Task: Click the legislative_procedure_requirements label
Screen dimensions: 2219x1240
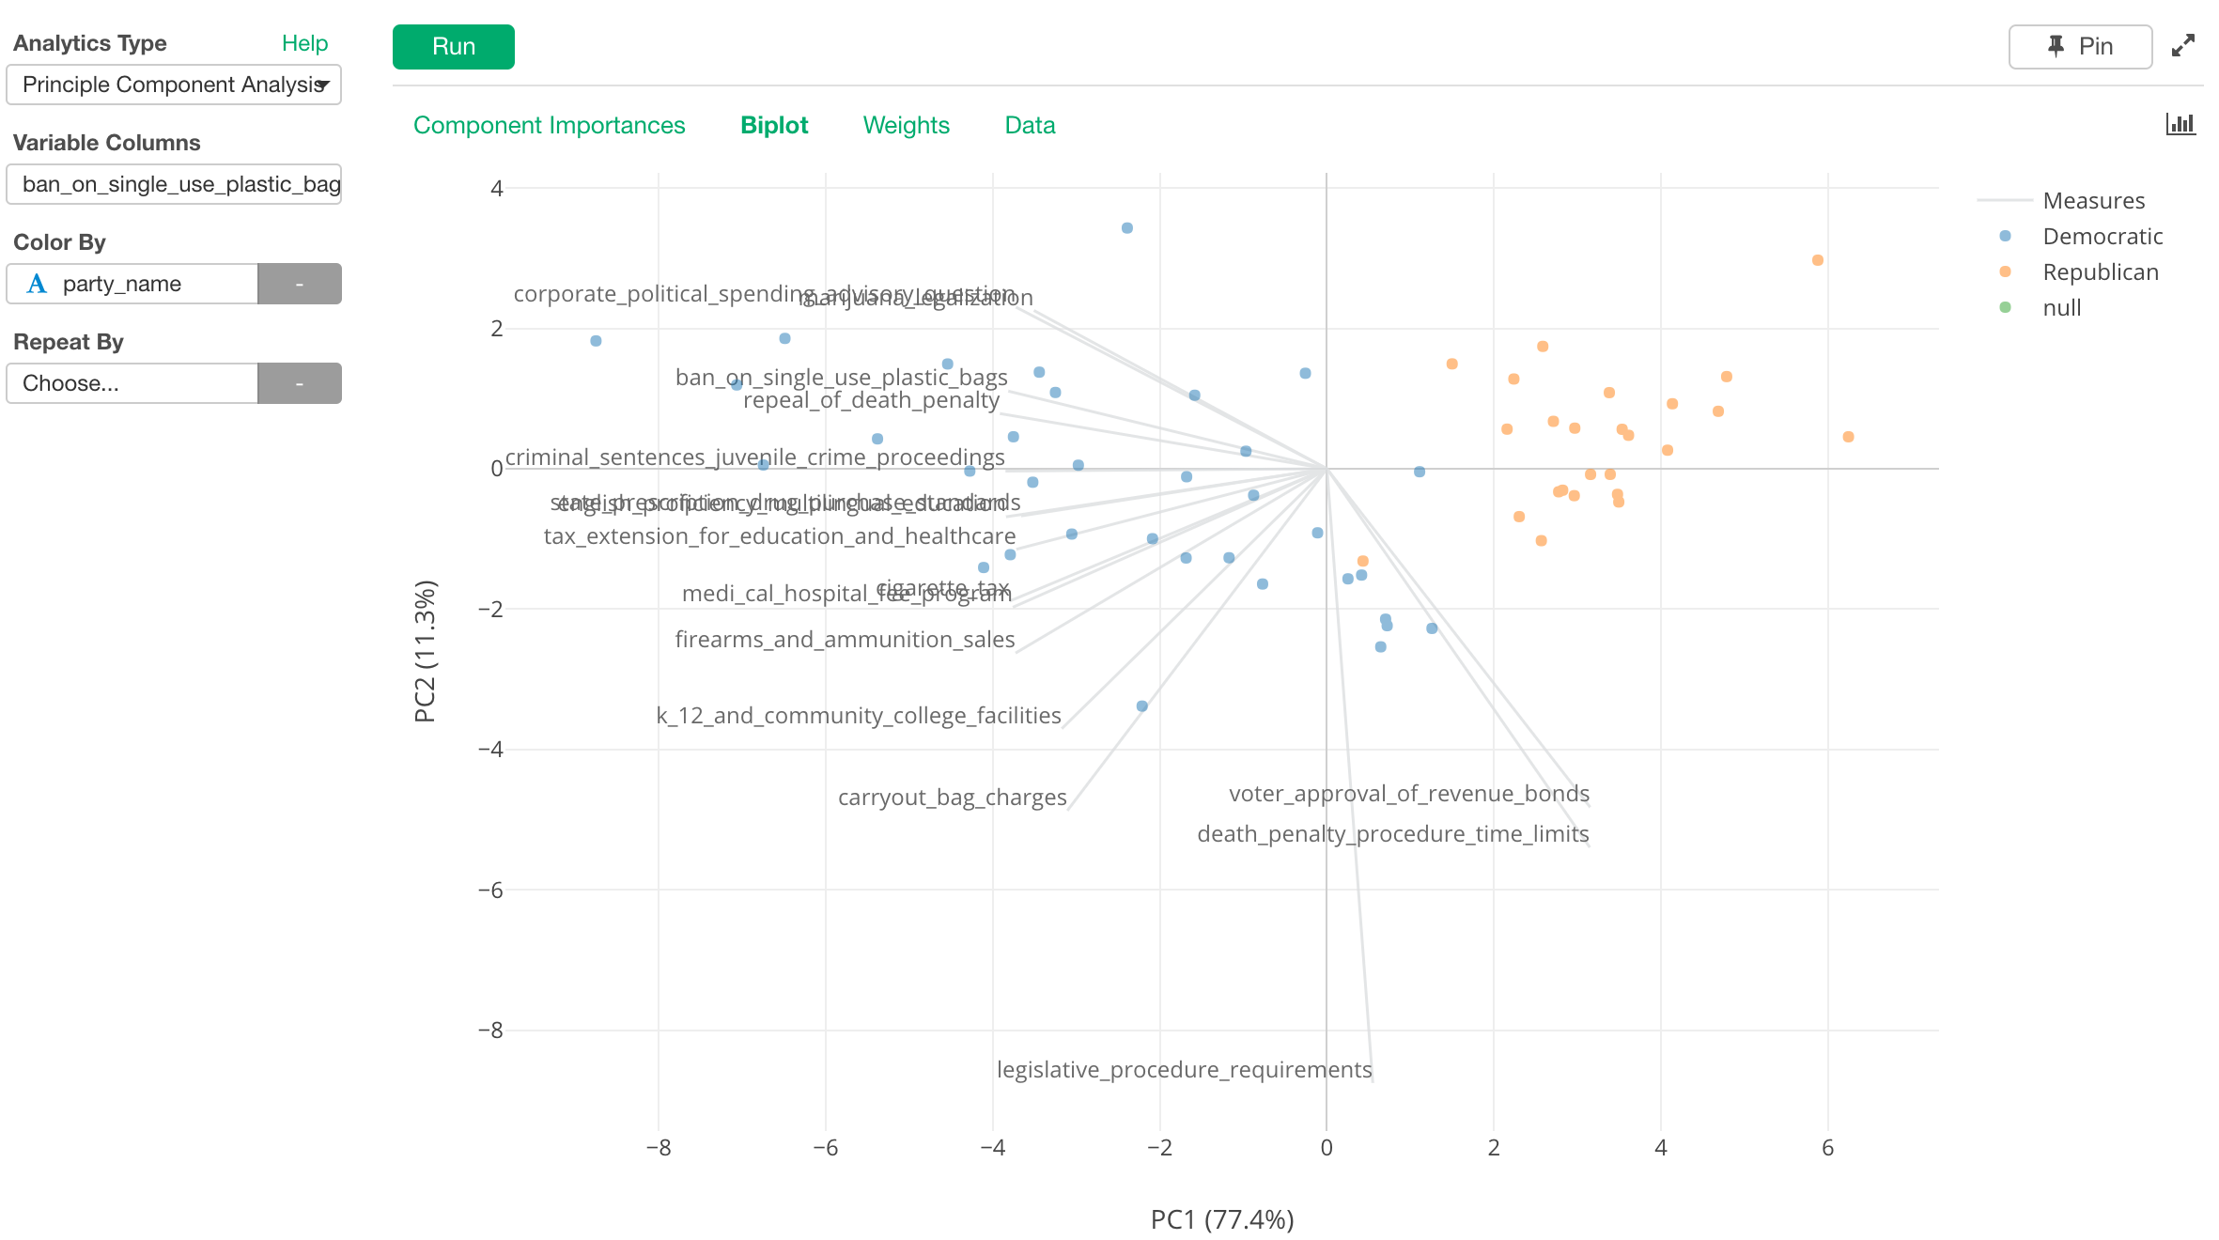Action: tap(1184, 1069)
